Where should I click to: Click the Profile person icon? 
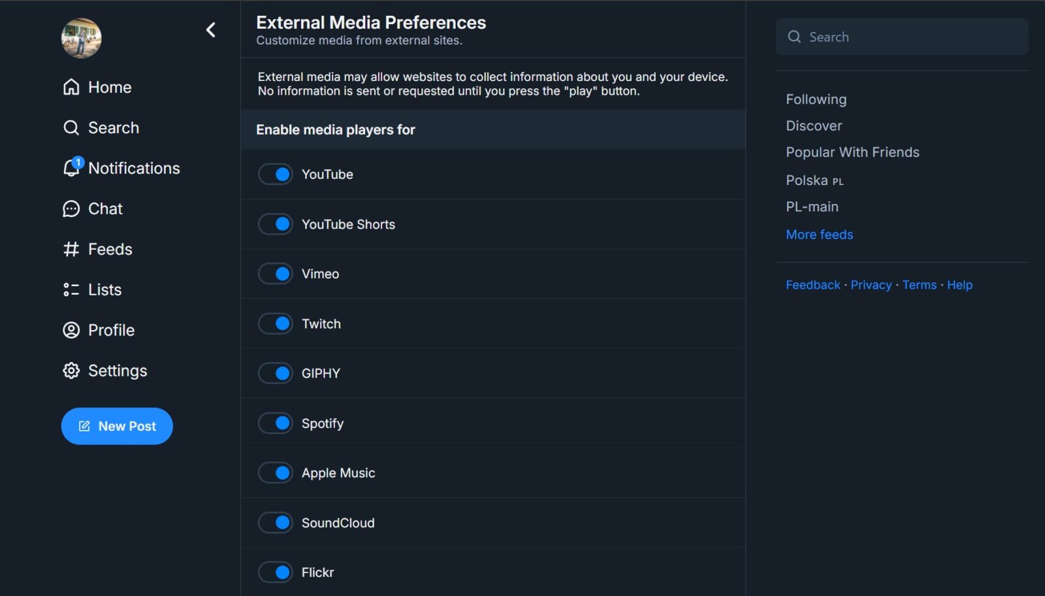tap(71, 330)
